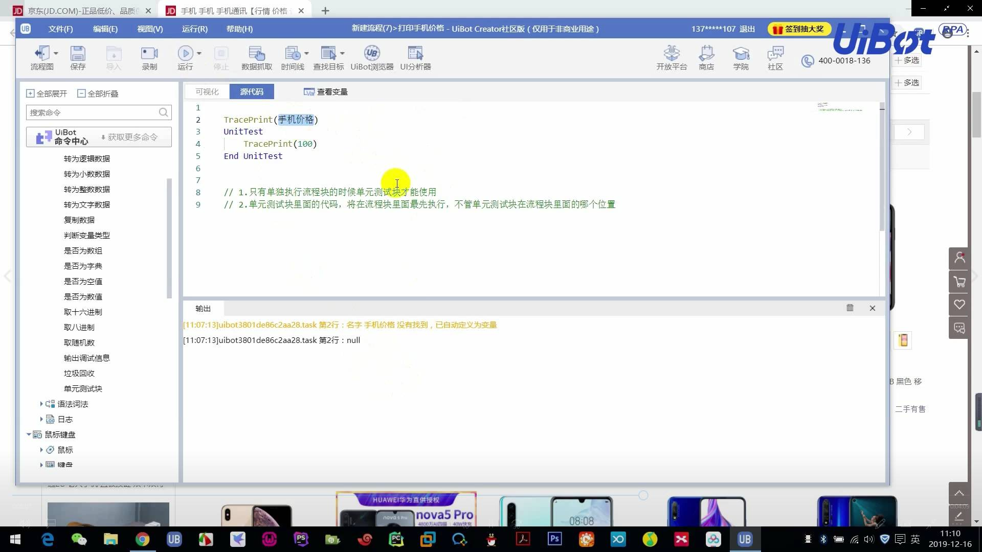
Task: Open the 帮助(H) menu
Action: (x=239, y=29)
